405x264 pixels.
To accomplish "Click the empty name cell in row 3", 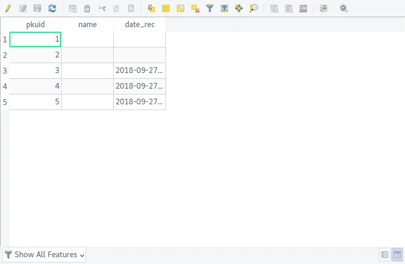I will pyautogui.click(x=88, y=71).
